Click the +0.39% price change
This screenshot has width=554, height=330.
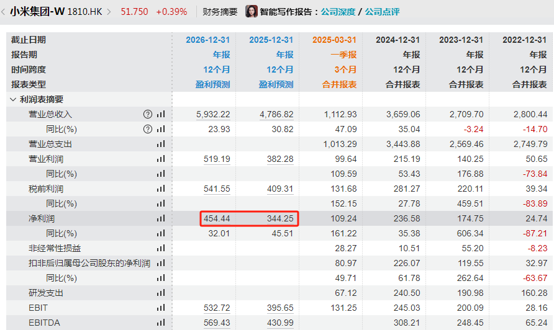[x=171, y=12]
